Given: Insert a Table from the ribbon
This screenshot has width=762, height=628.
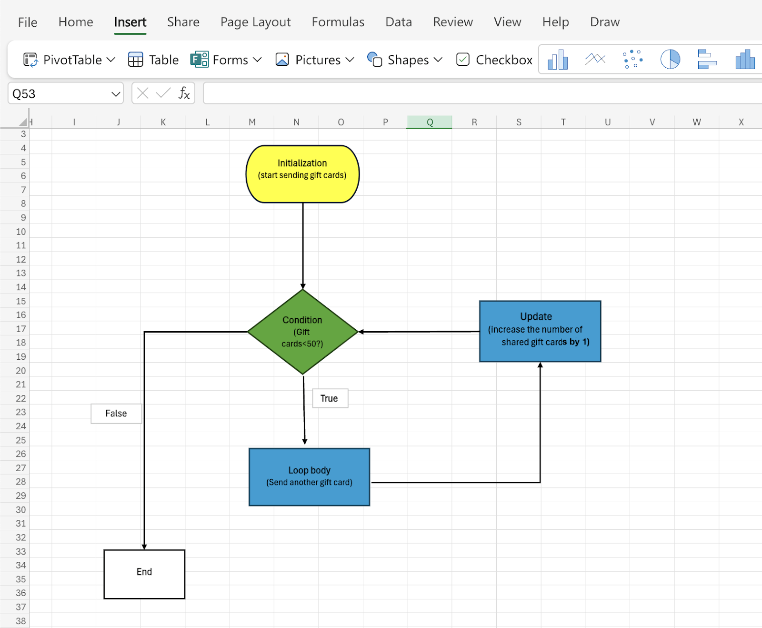Looking at the screenshot, I should click(x=153, y=60).
